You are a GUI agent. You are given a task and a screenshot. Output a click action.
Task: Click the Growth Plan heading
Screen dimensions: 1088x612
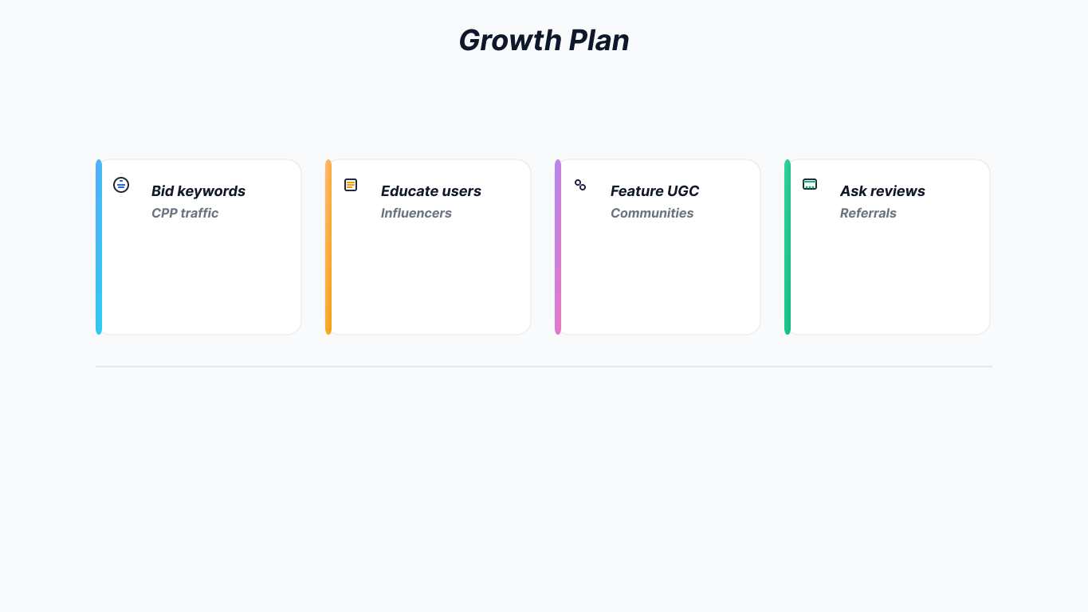(544, 40)
